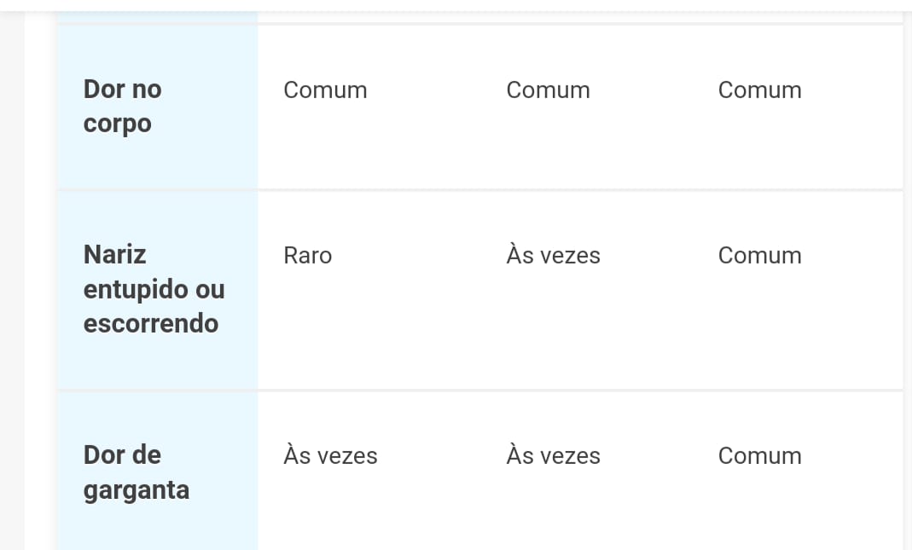Select first-column "Às vezes" in Dor de garganta row

pos(330,456)
